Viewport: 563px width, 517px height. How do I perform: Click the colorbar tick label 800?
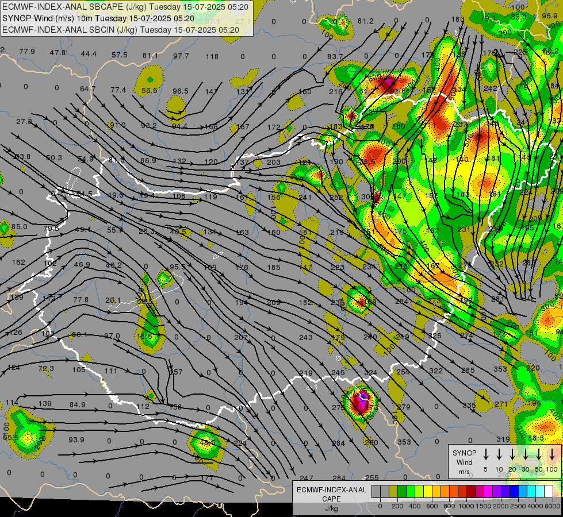coord(449,506)
